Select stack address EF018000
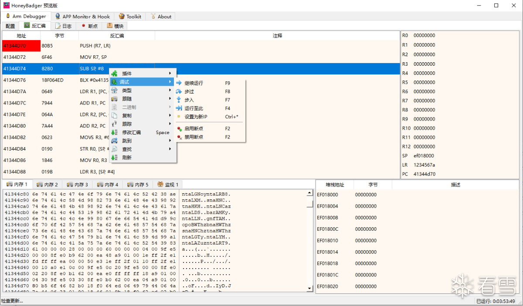The image size is (523, 306). click(327, 195)
